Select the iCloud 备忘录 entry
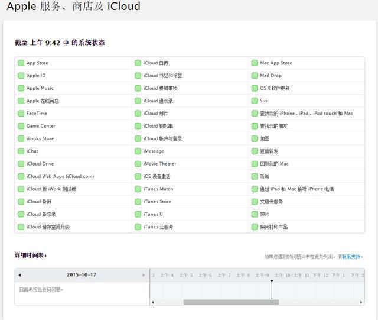This screenshot has width=378, height=320. click(x=41, y=214)
